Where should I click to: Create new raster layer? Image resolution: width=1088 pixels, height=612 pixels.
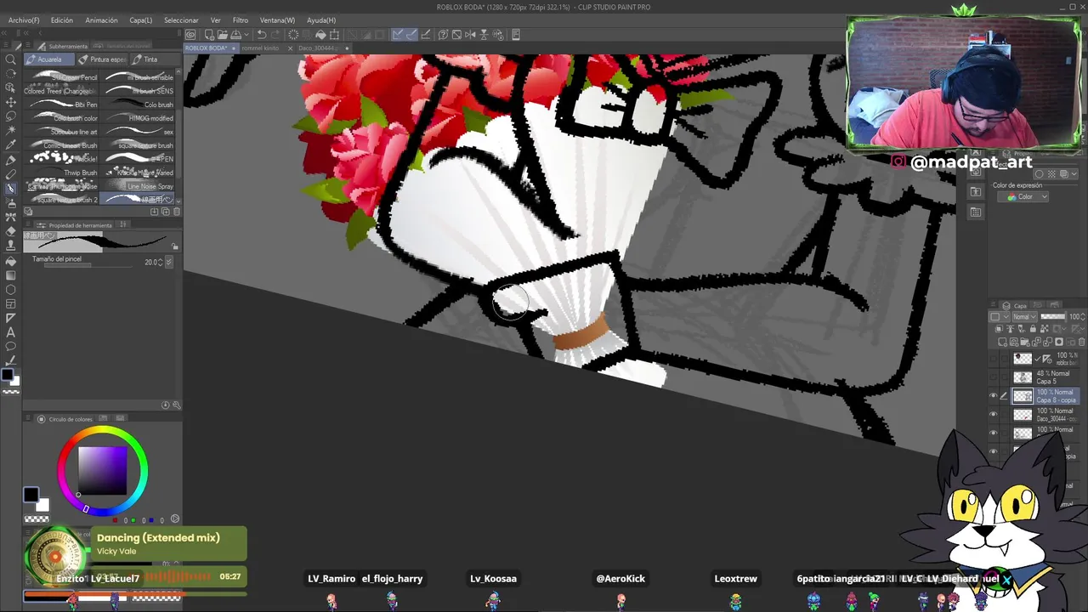coord(1002,342)
